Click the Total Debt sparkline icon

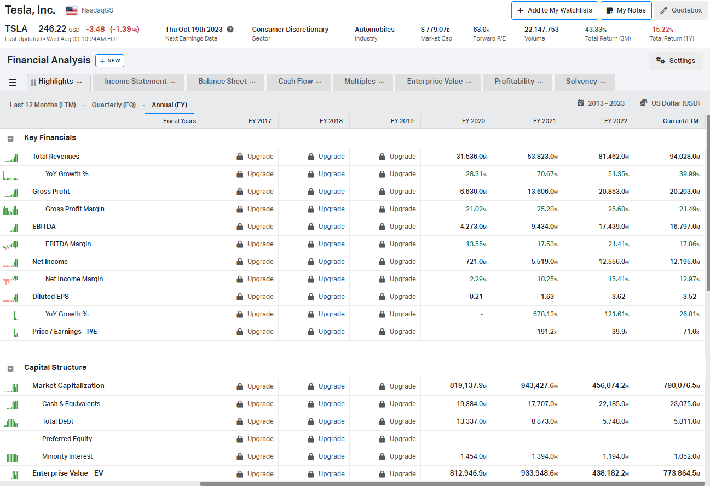point(11,422)
